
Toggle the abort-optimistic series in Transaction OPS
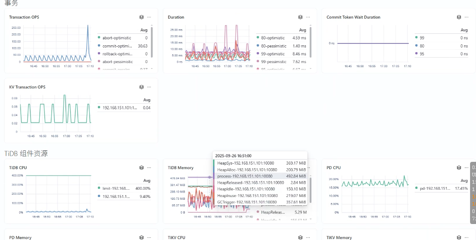[x=117, y=38]
